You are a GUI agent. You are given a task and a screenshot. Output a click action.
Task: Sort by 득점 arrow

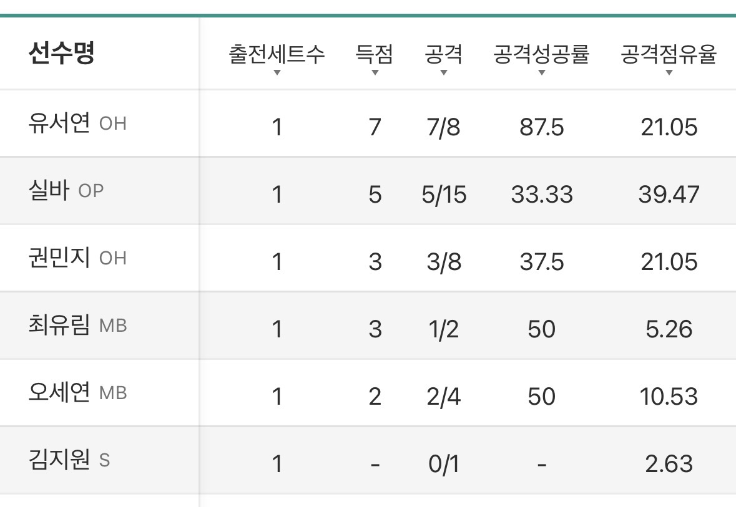click(x=375, y=73)
